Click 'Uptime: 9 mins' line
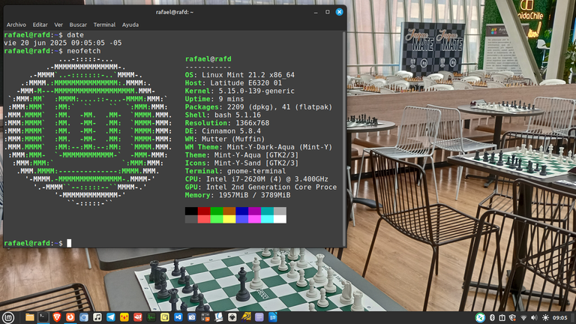576x324 pixels. point(214,99)
